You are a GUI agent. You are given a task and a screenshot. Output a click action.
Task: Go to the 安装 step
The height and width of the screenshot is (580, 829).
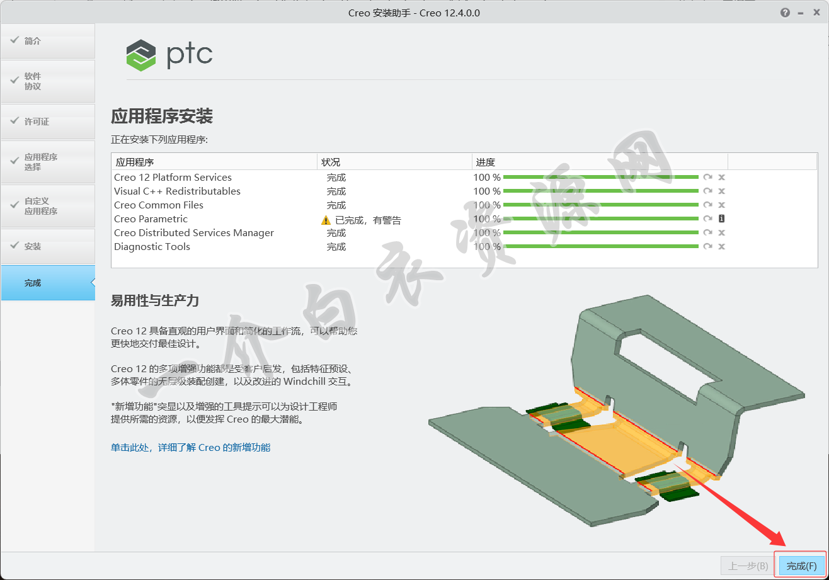tap(48, 246)
